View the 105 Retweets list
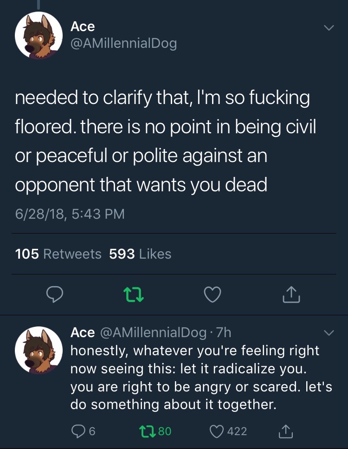The image size is (348, 449). coord(58,254)
